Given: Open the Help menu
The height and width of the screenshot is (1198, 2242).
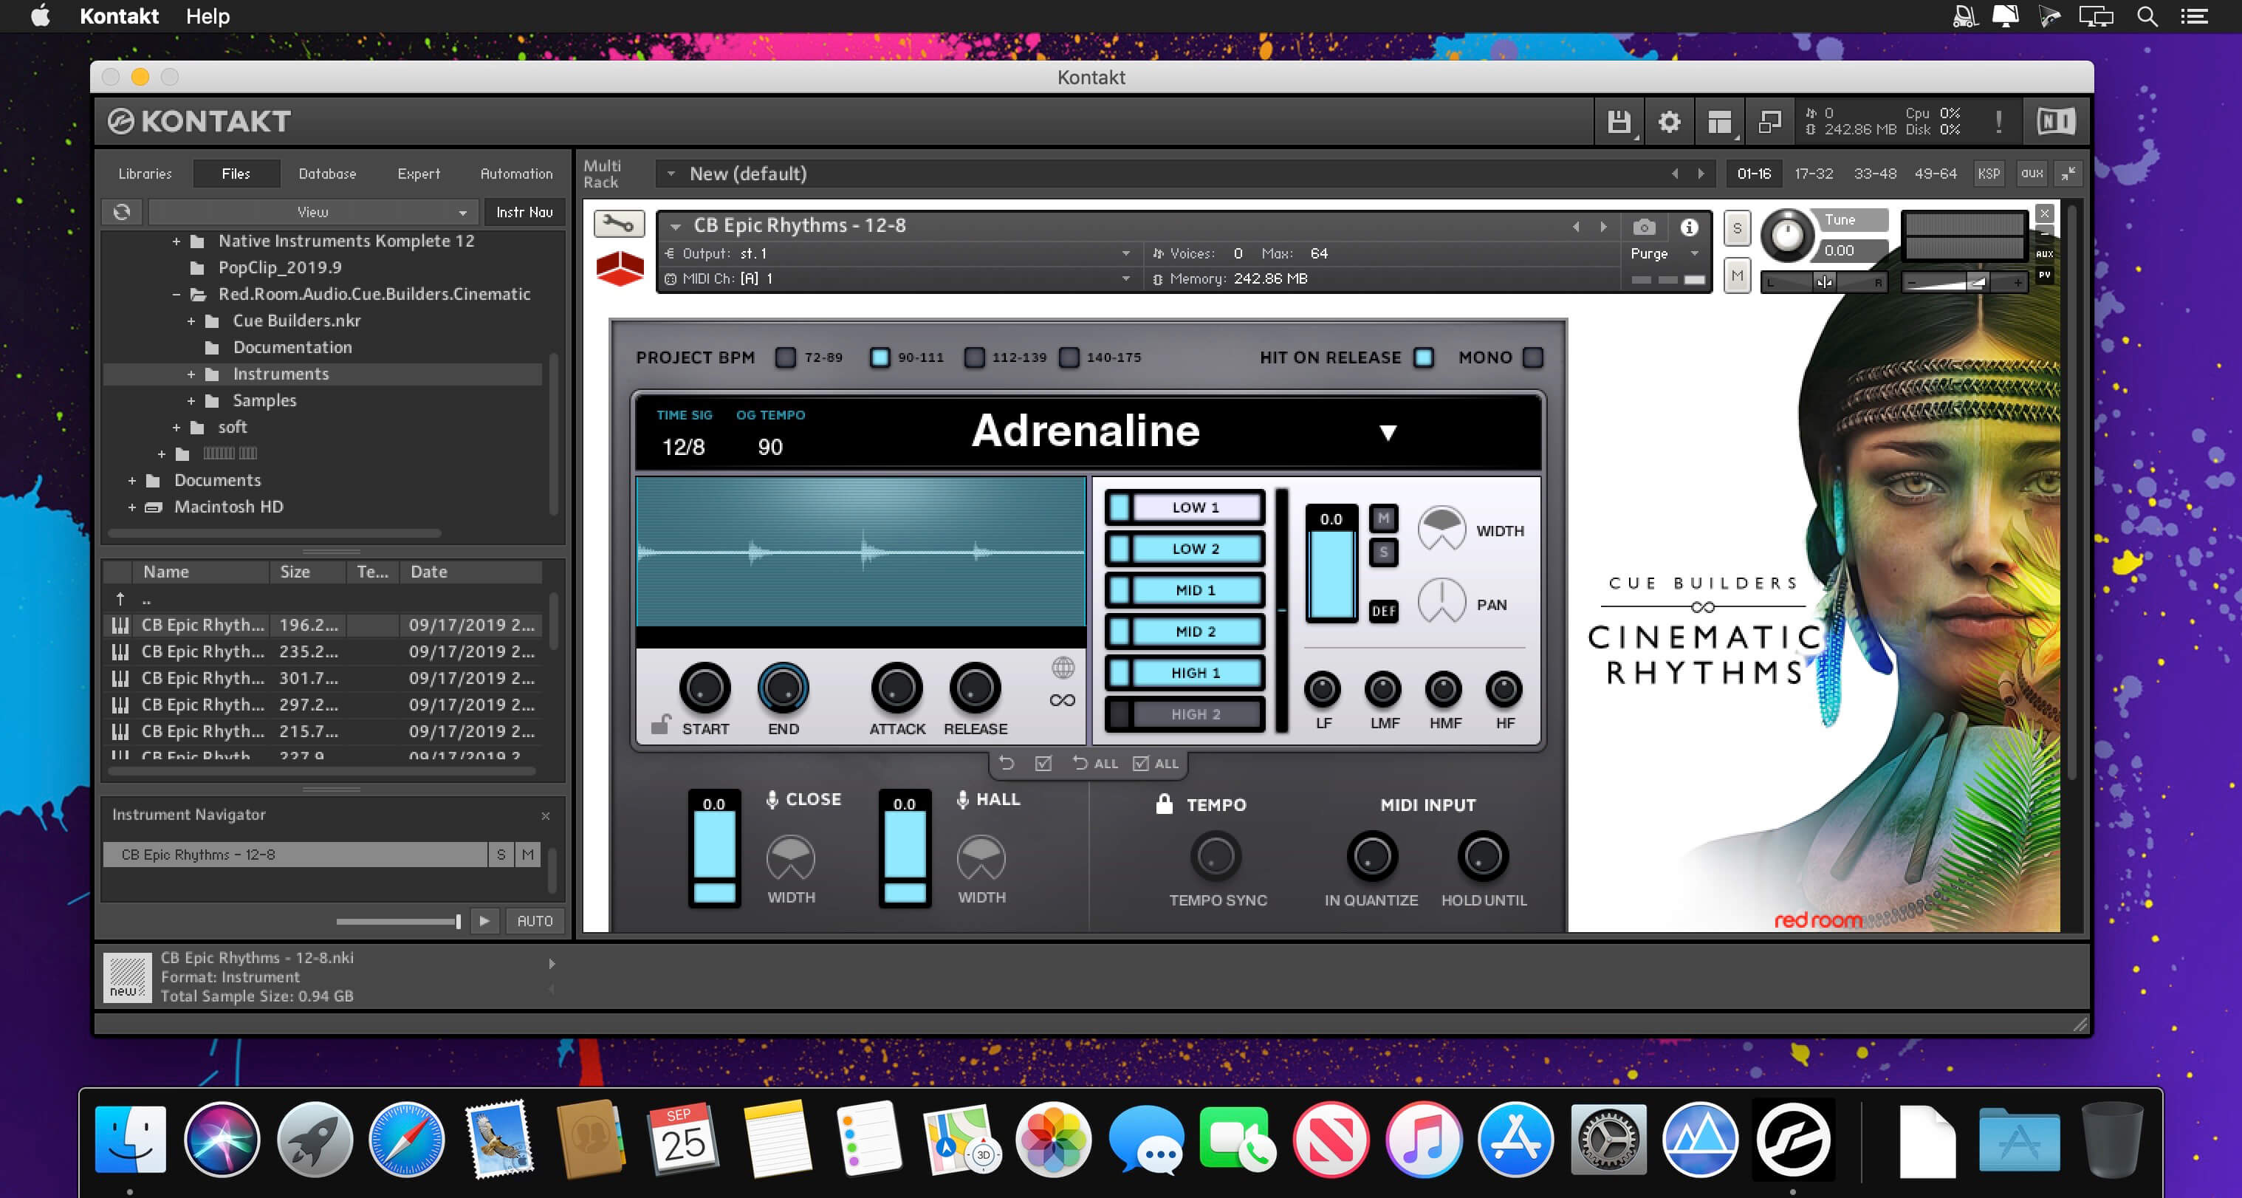Looking at the screenshot, I should 207,16.
